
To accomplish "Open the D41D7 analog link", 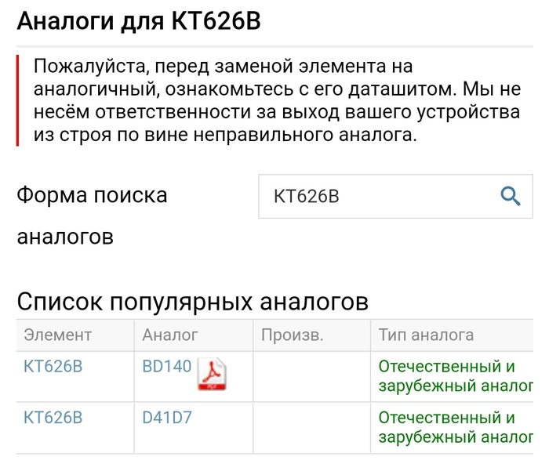I will 167,418.
